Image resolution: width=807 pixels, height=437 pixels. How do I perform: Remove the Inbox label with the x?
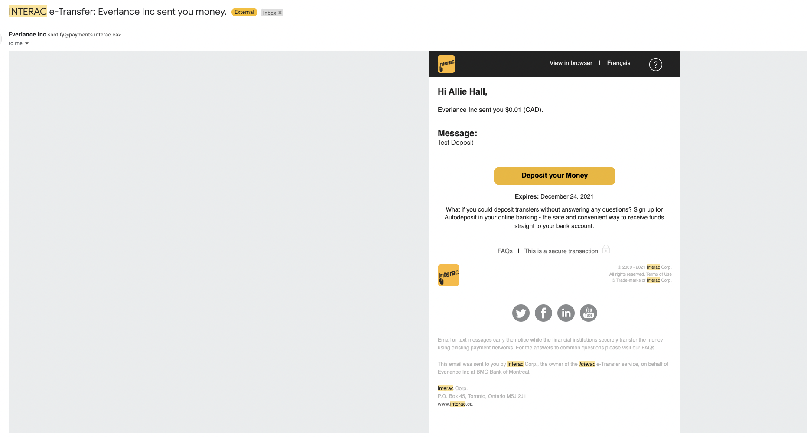pos(280,13)
